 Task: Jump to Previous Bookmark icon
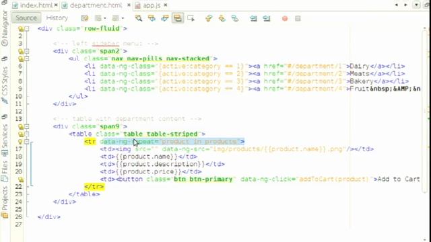(x=209, y=18)
